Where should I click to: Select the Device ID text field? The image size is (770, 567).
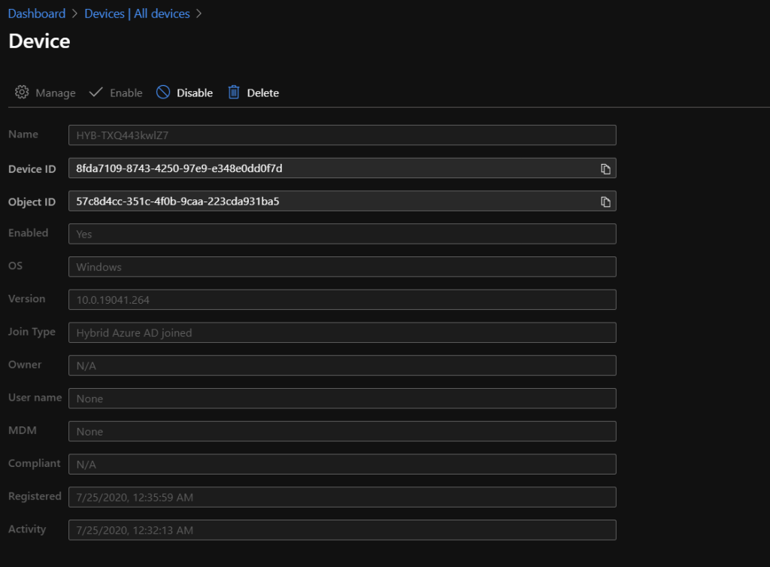tap(331, 168)
